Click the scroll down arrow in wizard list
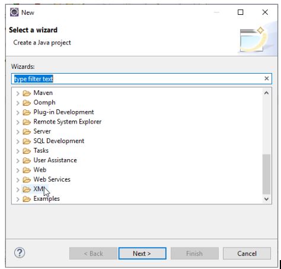This screenshot has height=269, width=281. [266, 199]
